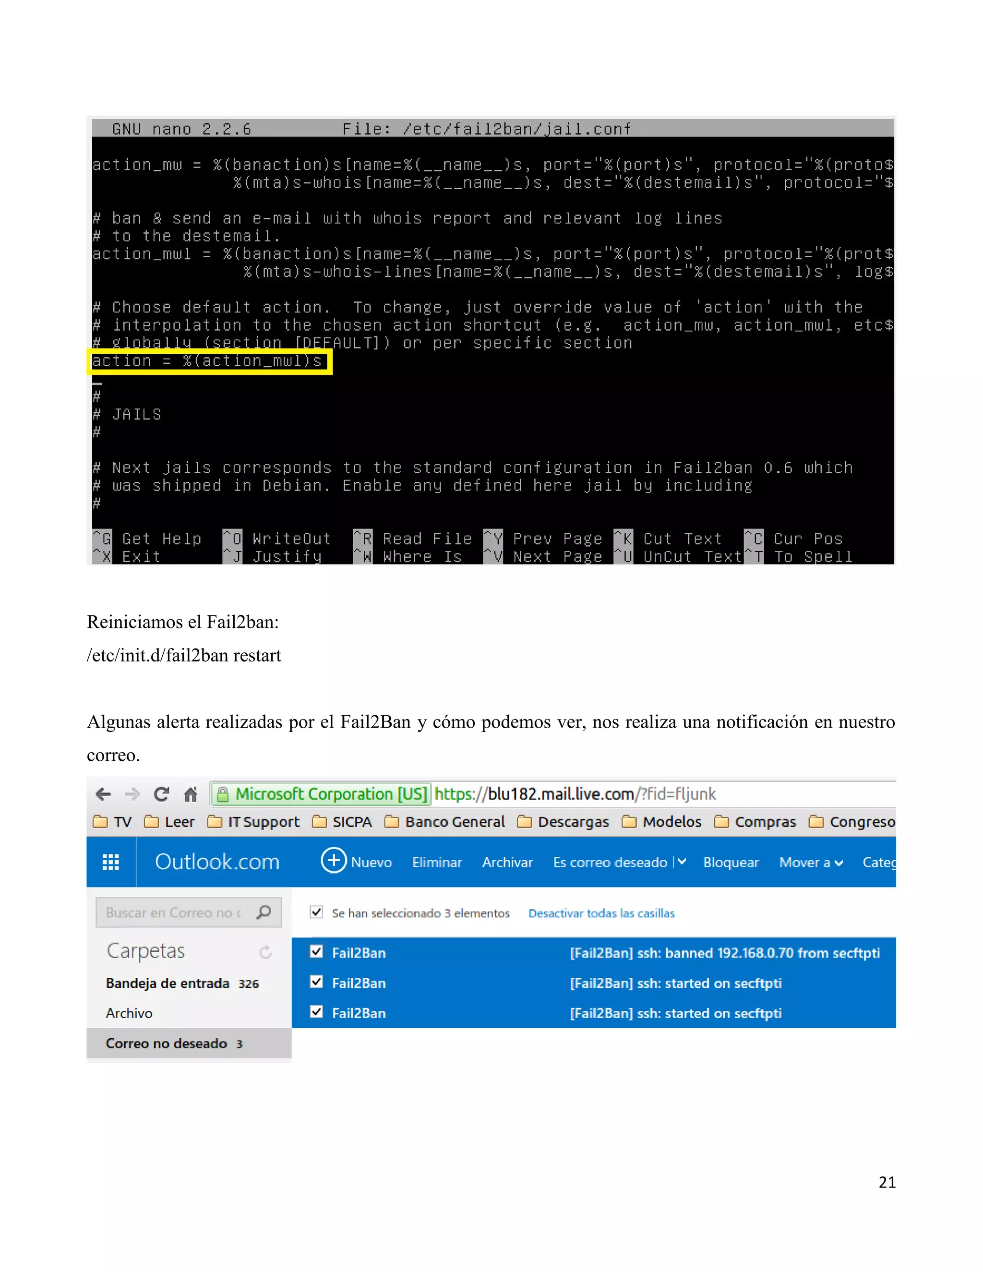Click the 'Where Is' shortcut in nano footer
This screenshot has width=983, height=1272.
[x=422, y=557]
